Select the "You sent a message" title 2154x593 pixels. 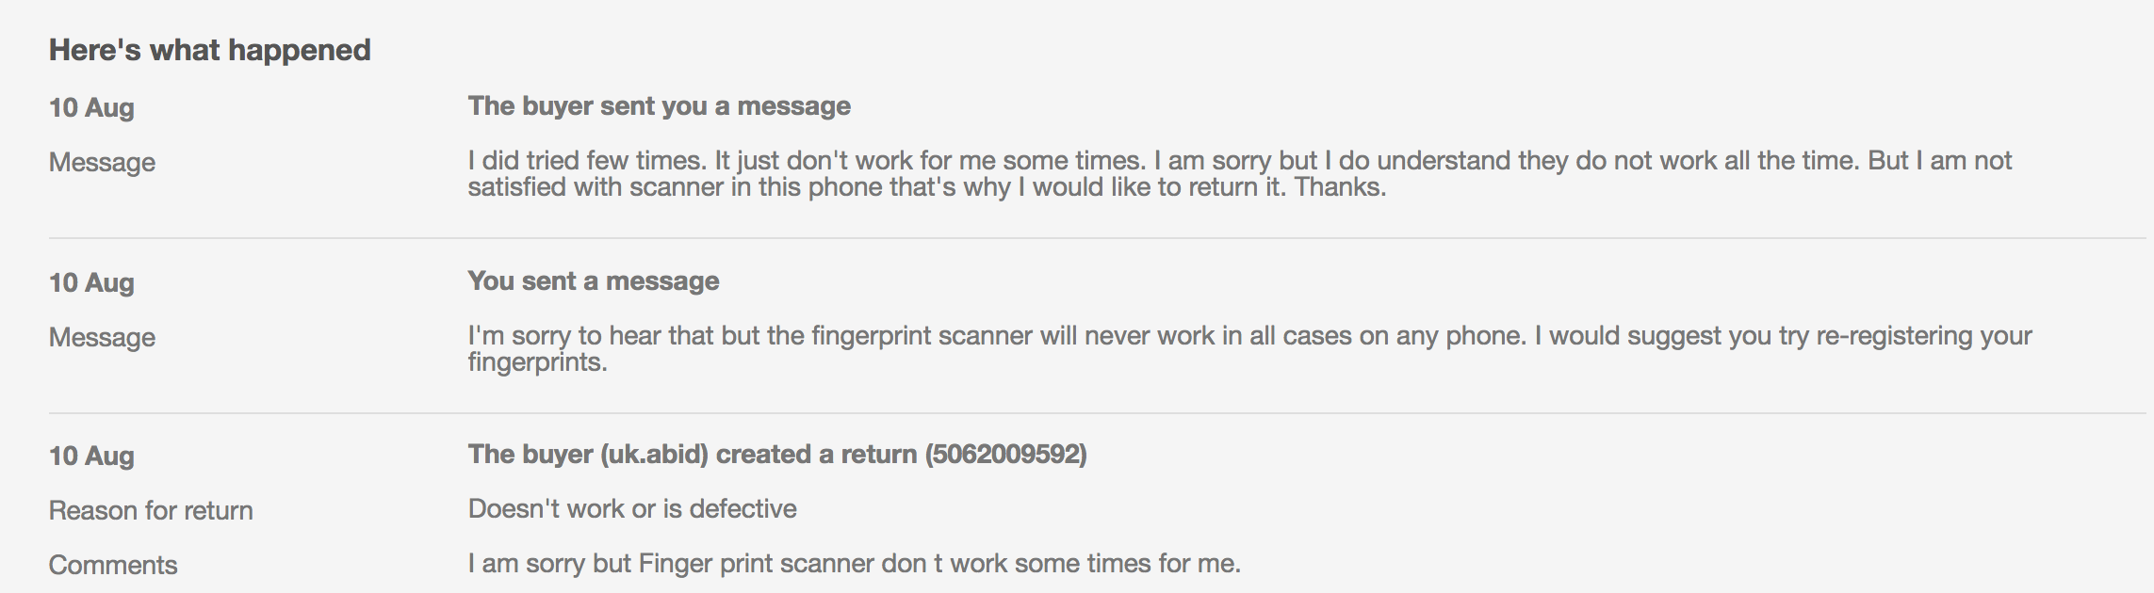(x=593, y=280)
